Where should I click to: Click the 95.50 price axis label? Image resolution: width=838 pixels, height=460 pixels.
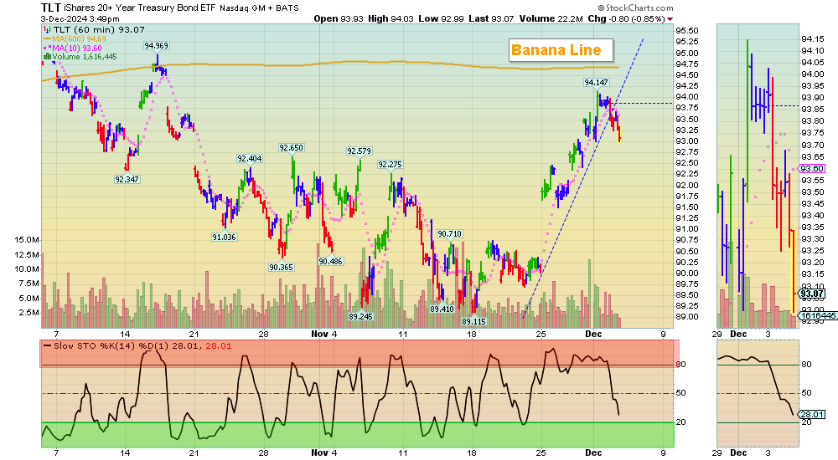click(x=687, y=31)
